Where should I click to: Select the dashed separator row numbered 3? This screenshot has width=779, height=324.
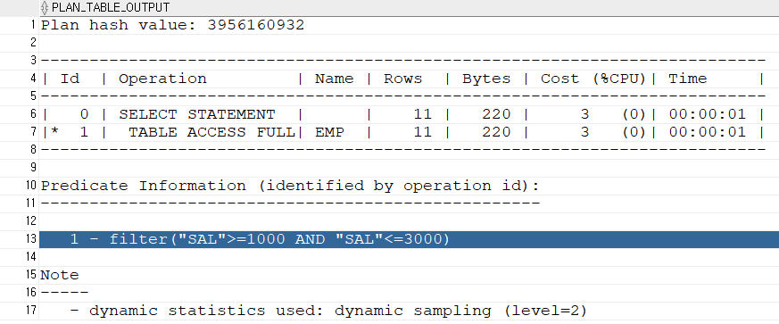pos(409,61)
